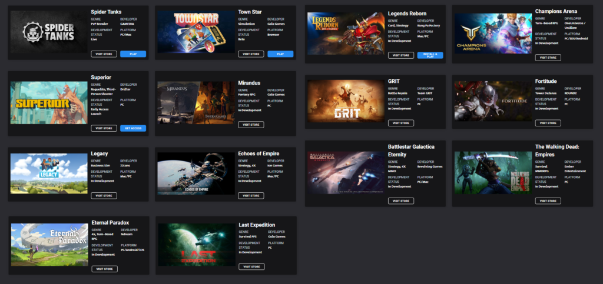This screenshot has height=284, width=603.
Task: Click the Eternal Paradox title
Action: click(110, 223)
